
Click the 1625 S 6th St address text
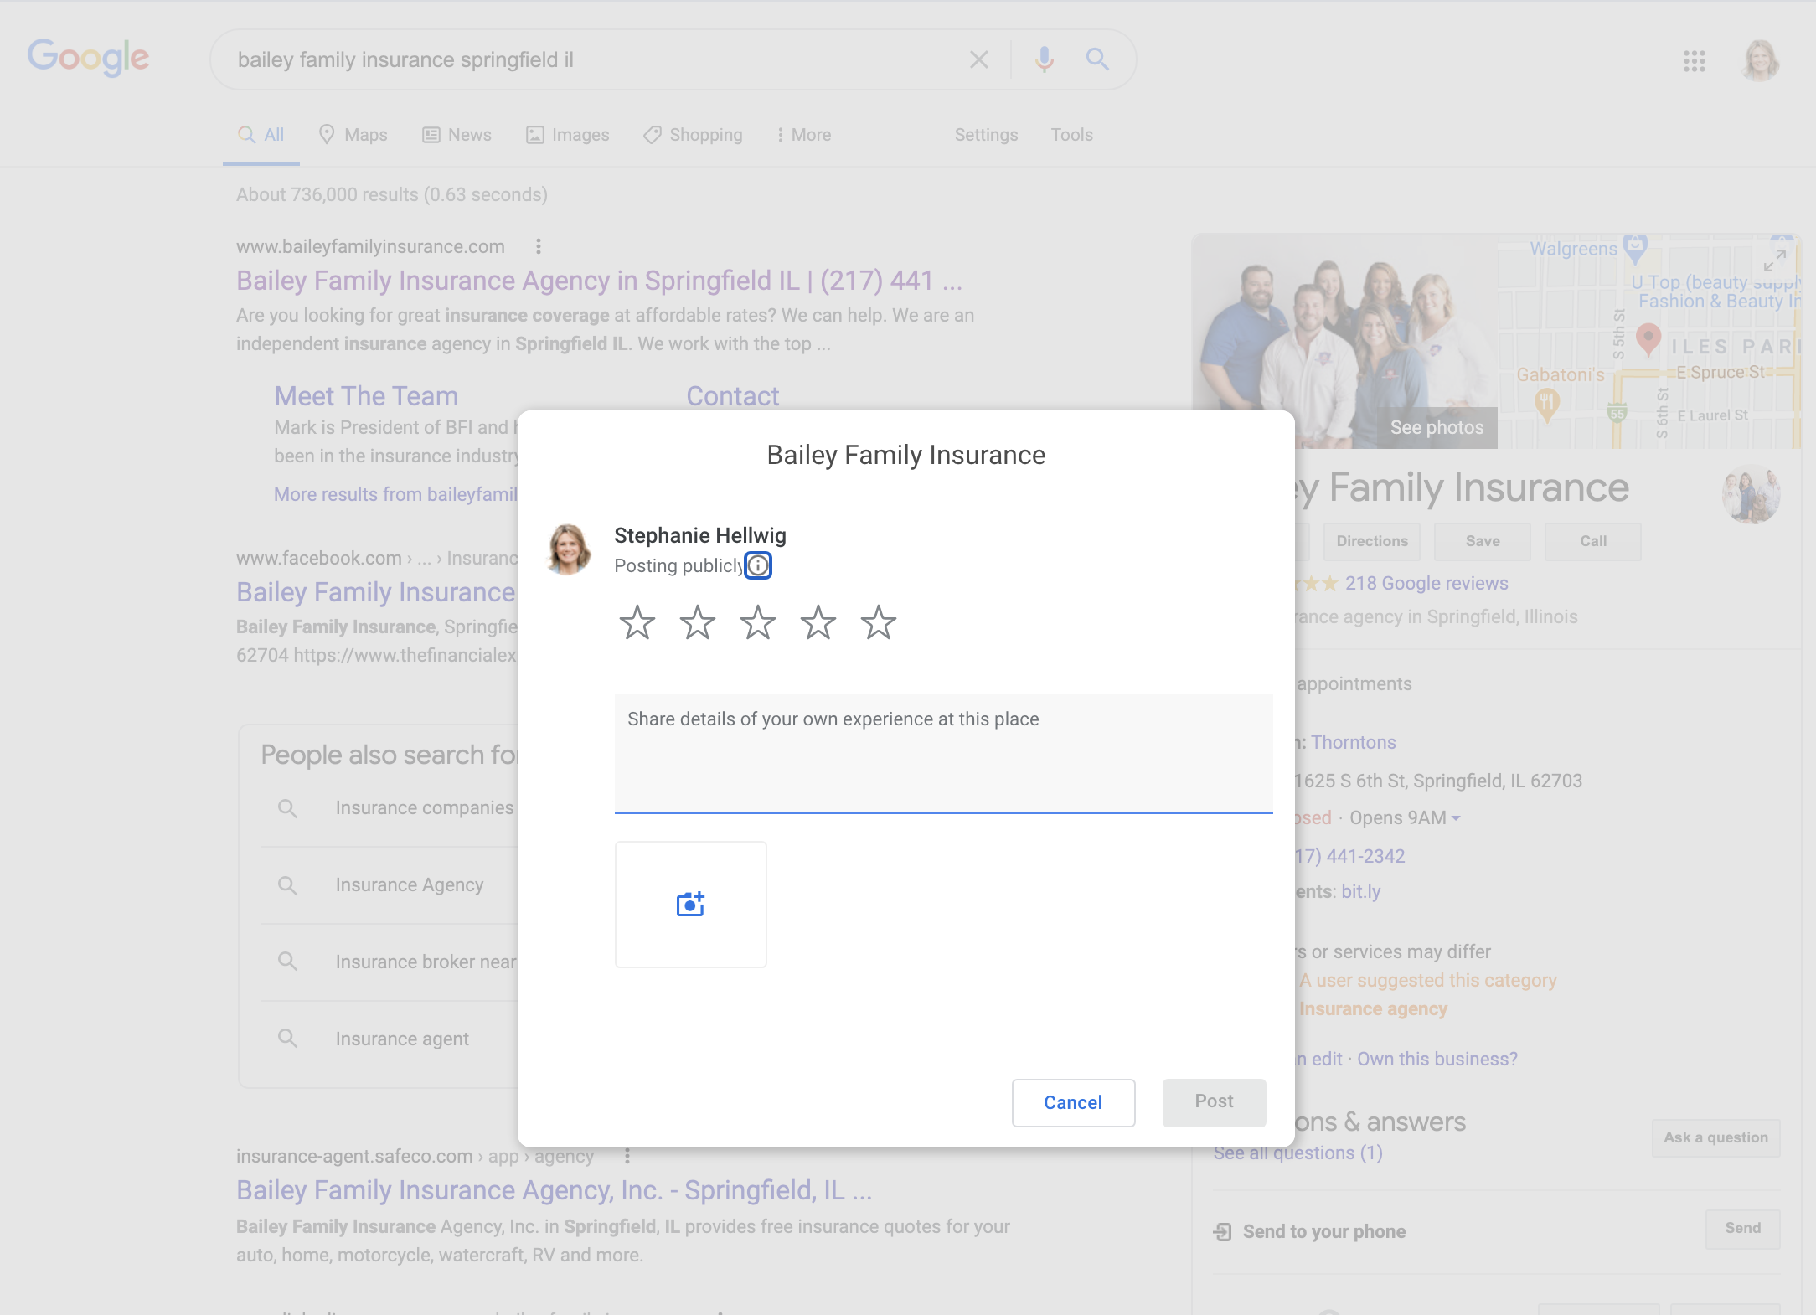[x=1438, y=781]
